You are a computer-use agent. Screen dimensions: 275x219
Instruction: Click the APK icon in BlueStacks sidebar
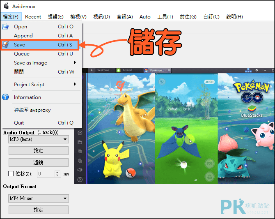pos(80,133)
